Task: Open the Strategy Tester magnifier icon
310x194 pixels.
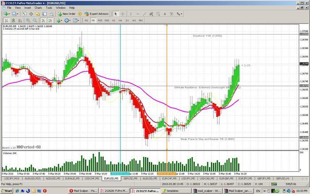Action: coord(51,14)
